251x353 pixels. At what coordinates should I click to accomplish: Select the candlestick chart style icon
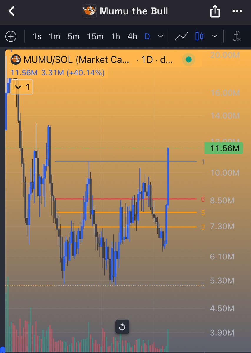(x=200, y=36)
